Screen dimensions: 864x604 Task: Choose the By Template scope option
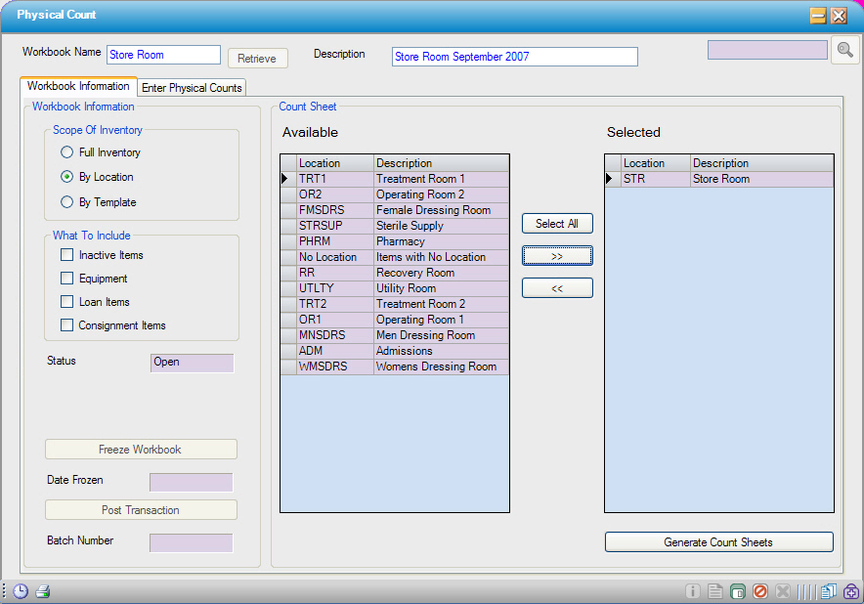click(x=67, y=202)
